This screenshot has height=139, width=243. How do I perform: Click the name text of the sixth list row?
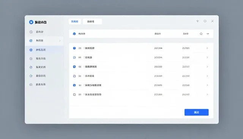point(93,94)
